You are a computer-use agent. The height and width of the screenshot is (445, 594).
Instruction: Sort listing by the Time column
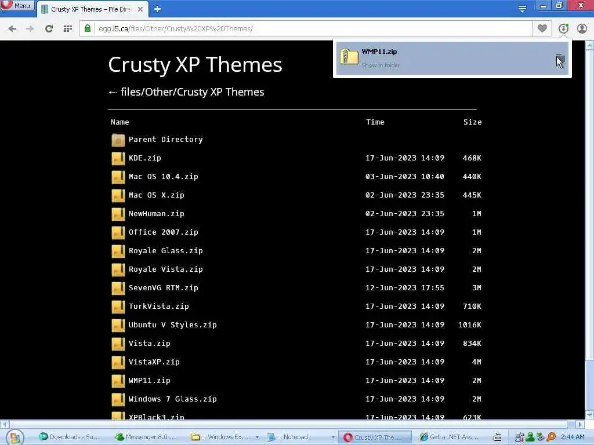tap(375, 122)
